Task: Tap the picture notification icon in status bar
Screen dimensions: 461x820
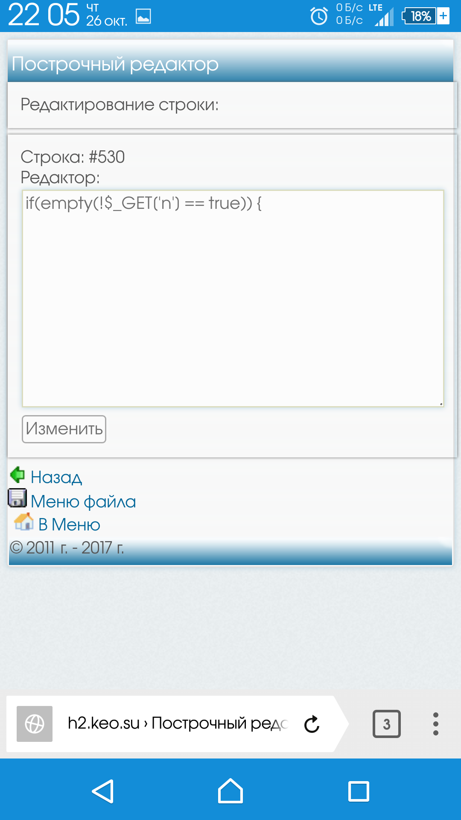Action: click(x=143, y=16)
